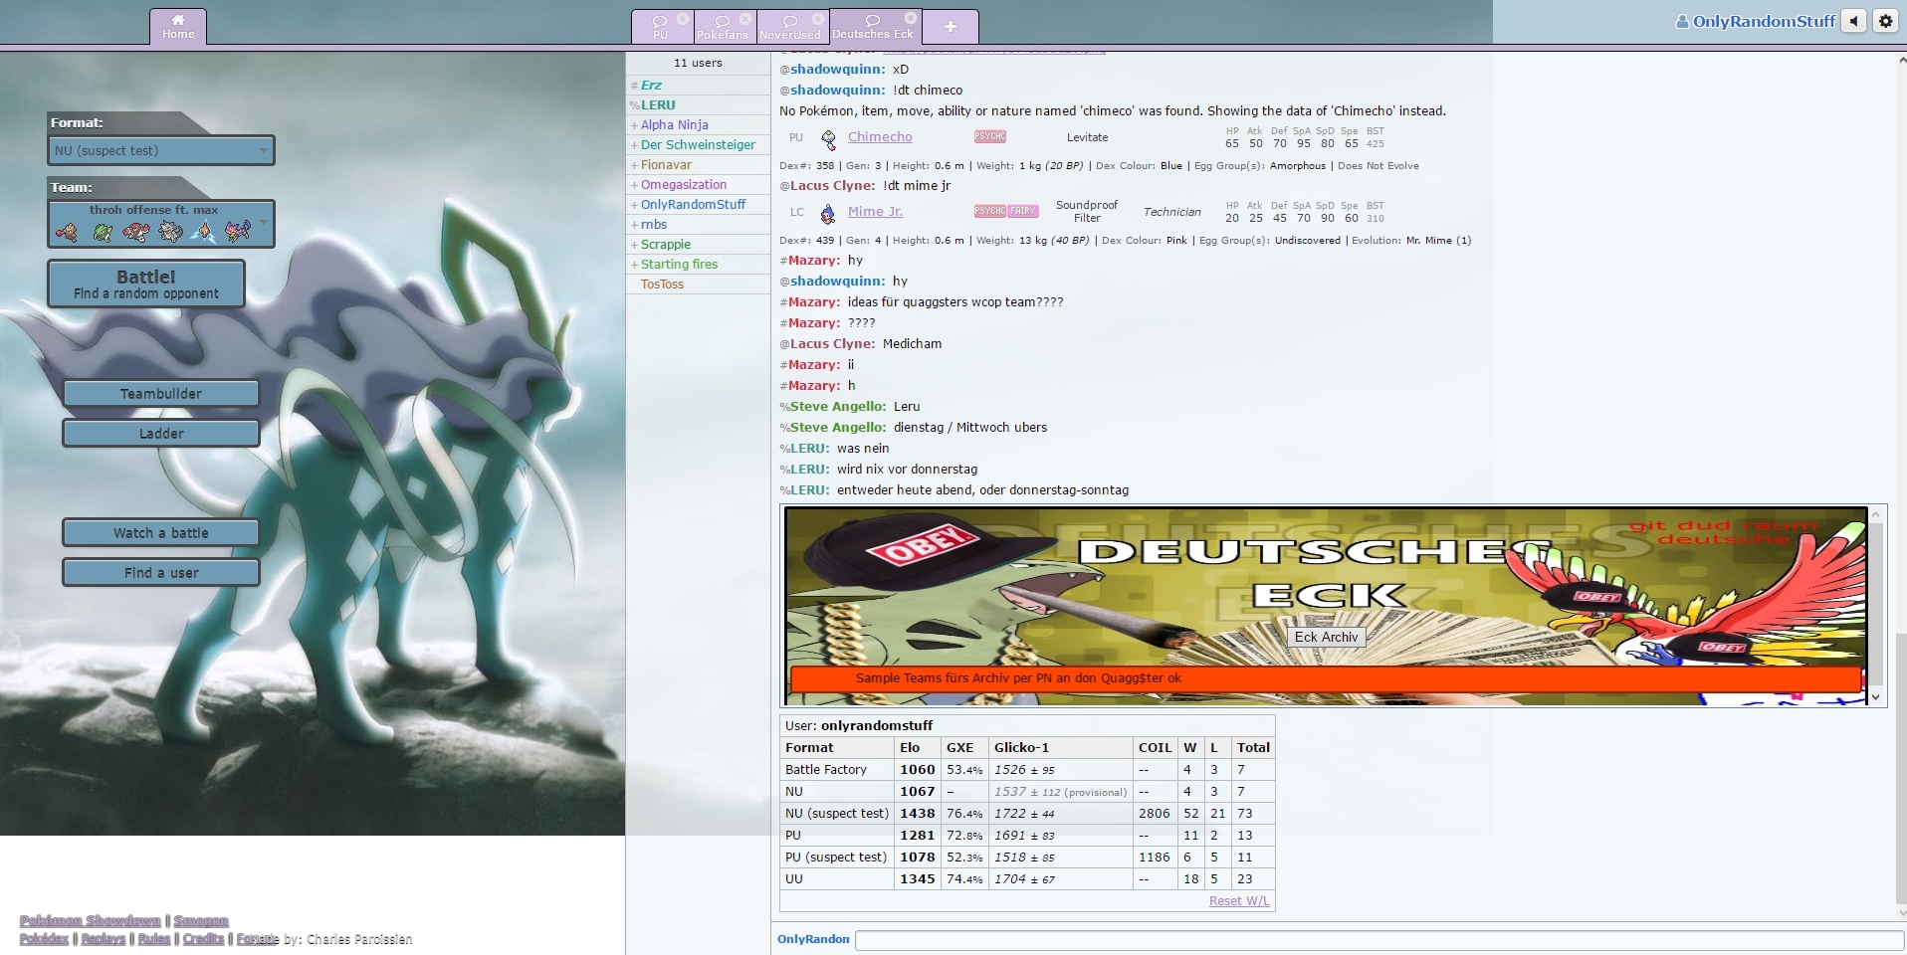Switch to the Pokefans room tab

(x=723, y=27)
